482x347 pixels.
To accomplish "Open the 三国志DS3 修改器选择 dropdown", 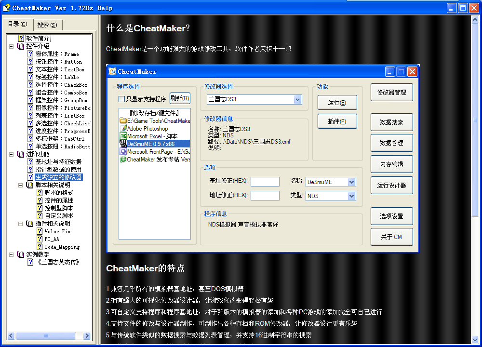I will [x=297, y=99].
